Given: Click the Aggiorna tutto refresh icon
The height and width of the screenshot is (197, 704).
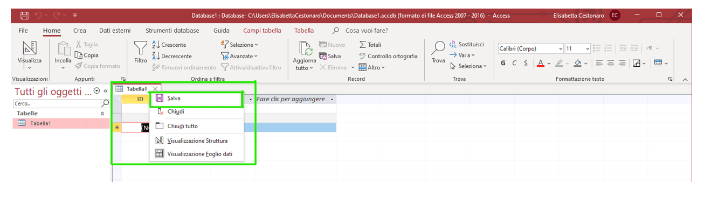Looking at the screenshot, I should [306, 49].
